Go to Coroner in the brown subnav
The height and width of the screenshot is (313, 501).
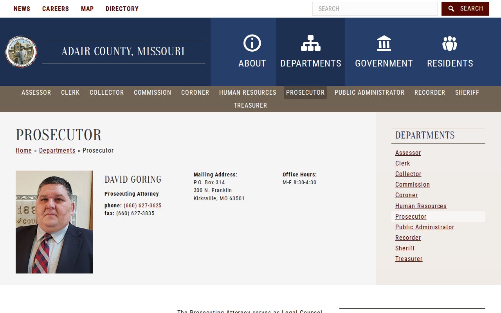point(195,92)
